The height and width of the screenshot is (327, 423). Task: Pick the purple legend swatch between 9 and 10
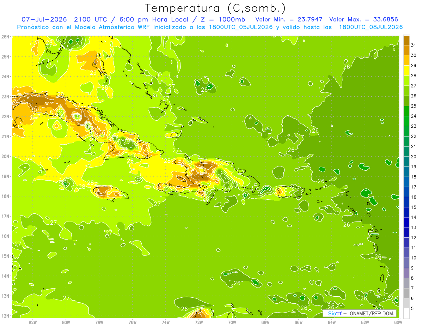click(406, 263)
